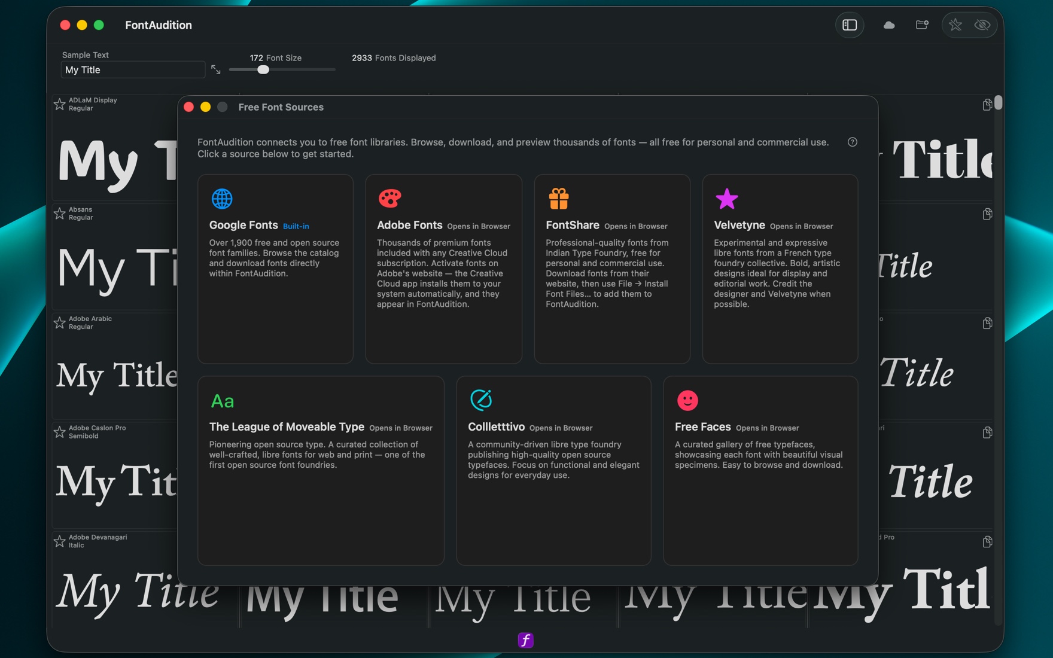Click the Adobe Fonts description about Creative Cloud
The height and width of the screenshot is (658, 1053).
pyautogui.click(x=443, y=273)
